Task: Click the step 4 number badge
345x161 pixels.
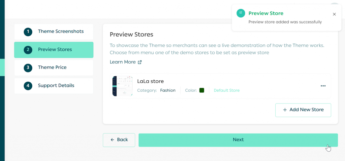Action: 28,86
